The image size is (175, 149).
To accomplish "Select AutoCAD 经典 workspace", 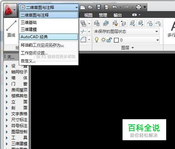I will pos(49,37).
